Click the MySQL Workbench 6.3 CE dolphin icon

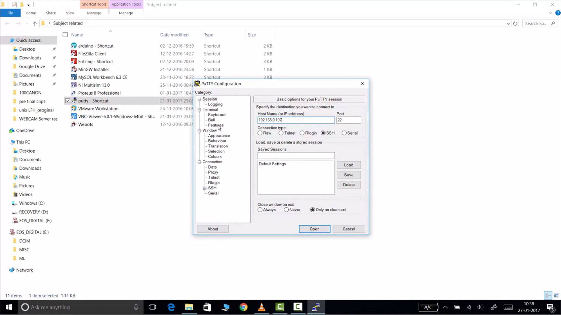[74, 77]
